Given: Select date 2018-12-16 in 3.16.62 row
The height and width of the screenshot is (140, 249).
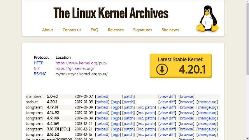Looking at the screenshot, I should (x=83, y=135).
